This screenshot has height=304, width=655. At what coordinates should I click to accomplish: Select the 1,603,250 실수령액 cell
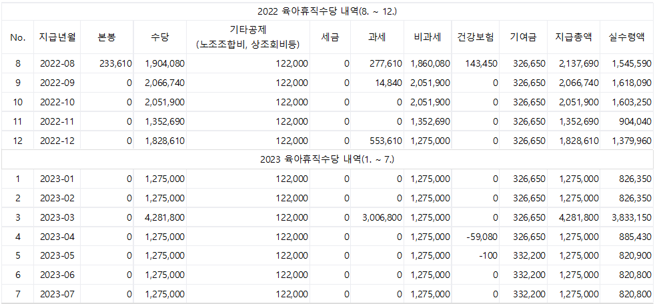point(626,102)
